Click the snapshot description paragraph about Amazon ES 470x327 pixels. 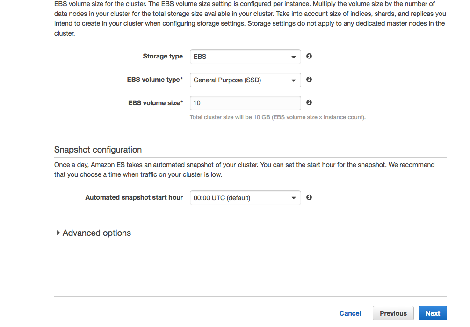coord(244,170)
